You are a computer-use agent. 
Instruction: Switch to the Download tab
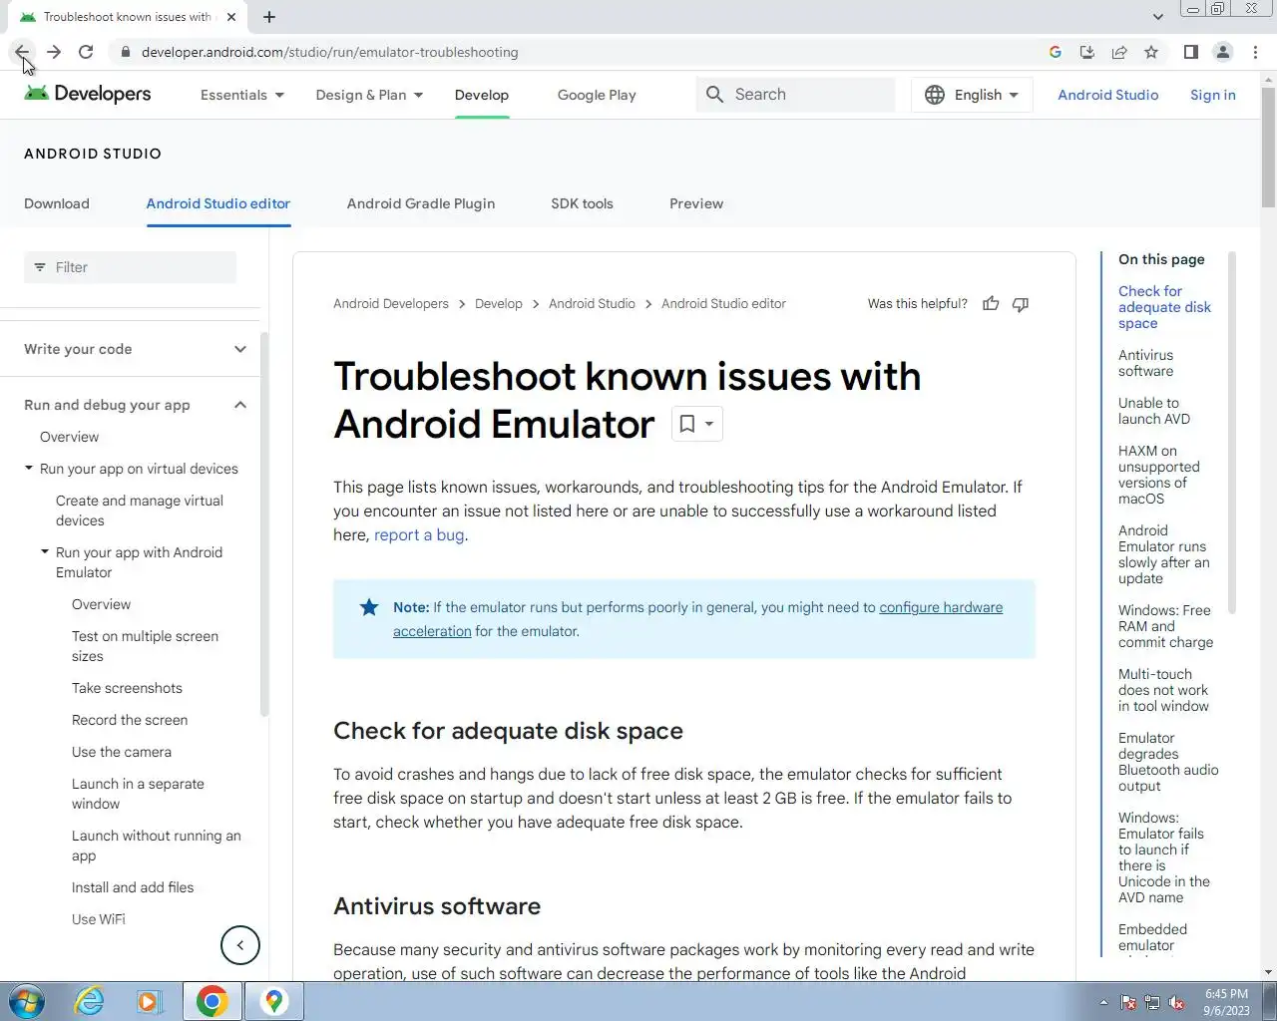[x=57, y=203]
